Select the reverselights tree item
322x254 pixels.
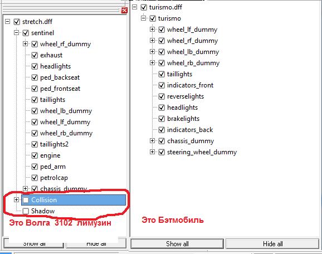point(186,96)
